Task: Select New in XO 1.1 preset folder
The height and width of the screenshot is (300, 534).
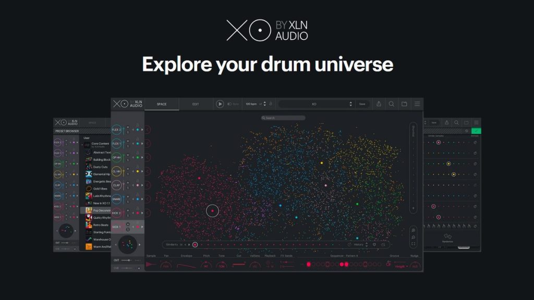Action: point(102,203)
